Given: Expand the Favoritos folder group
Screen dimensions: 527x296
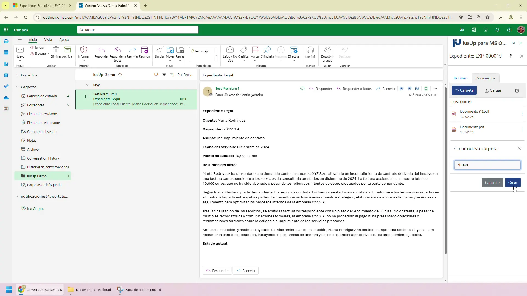Looking at the screenshot, I should [17, 75].
